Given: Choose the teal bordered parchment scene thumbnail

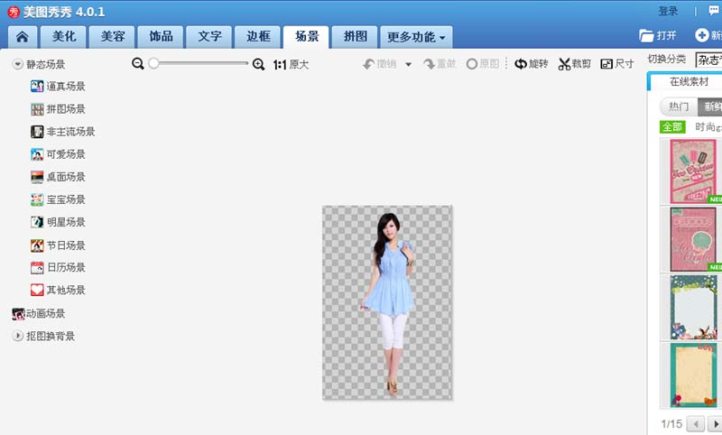Looking at the screenshot, I should (693, 375).
